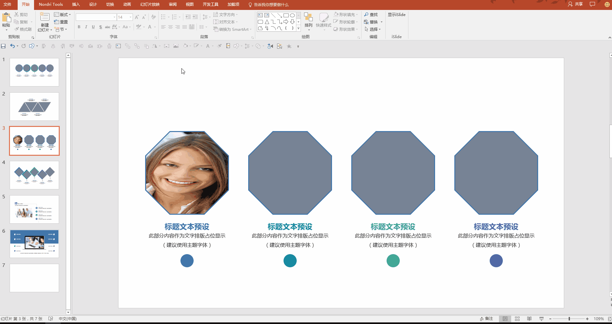This screenshot has height=324, width=612.
Task: Click the Find (查找) magnifier icon
Action: [366, 14]
